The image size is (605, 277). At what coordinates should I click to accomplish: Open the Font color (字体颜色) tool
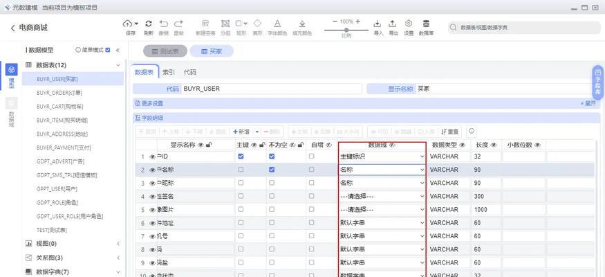277,24
